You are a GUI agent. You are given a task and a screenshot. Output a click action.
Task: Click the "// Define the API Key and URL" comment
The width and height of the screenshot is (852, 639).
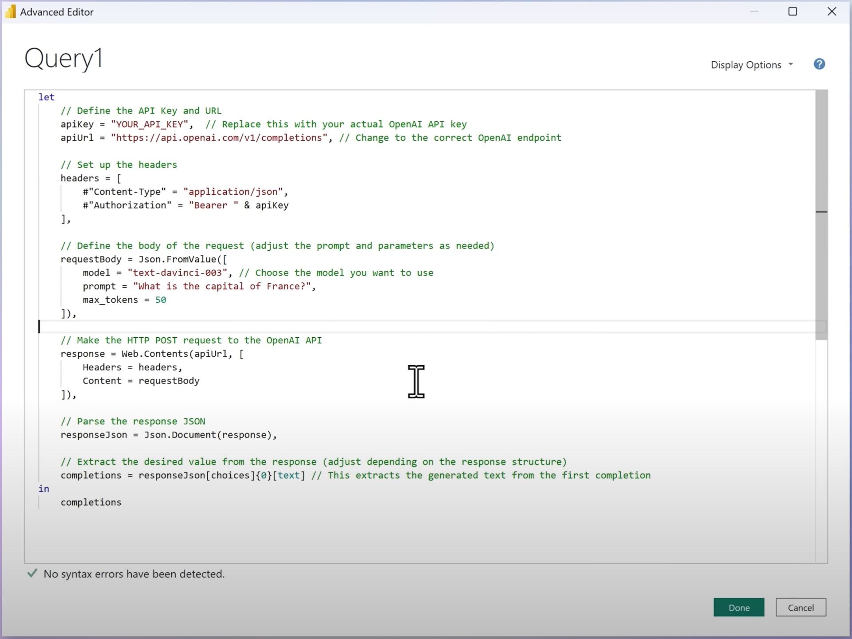[141, 110]
